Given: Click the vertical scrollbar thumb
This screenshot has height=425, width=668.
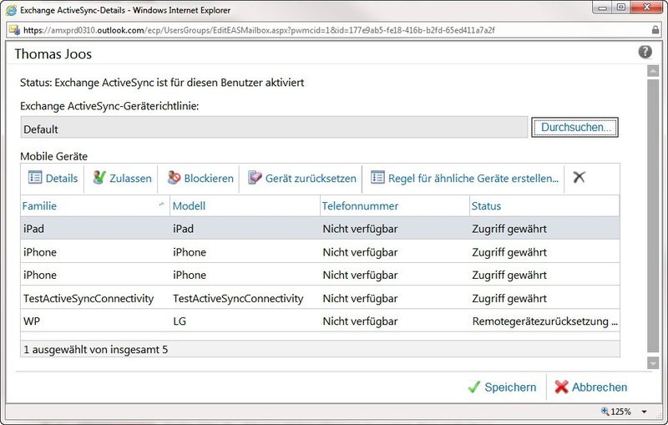Looking at the screenshot, I should pyautogui.click(x=653, y=215).
